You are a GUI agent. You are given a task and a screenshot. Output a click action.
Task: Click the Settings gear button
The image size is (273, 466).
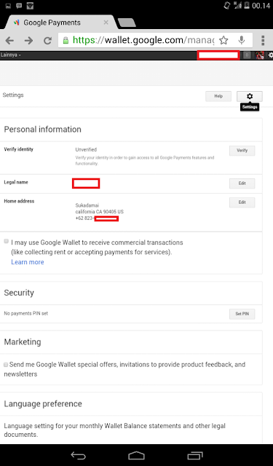click(x=250, y=96)
